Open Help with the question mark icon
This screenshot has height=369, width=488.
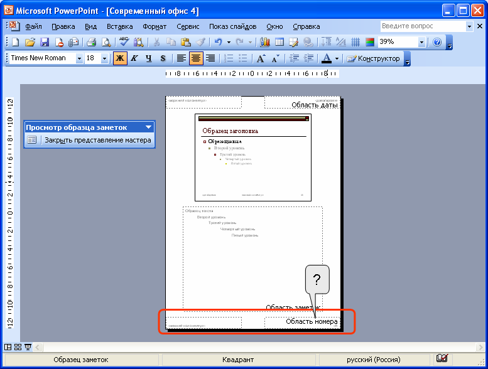point(437,42)
